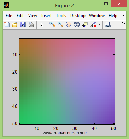Select the Brush data tool
Screen dimensions: 129x139
tap(93, 24)
